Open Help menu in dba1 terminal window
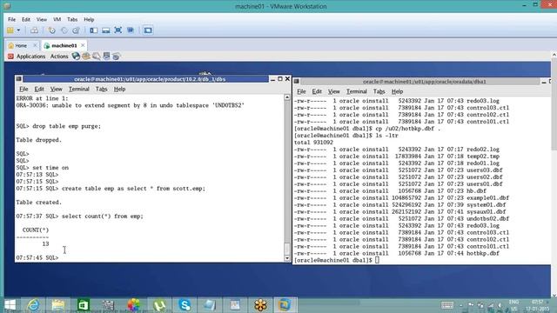 tap(397, 91)
